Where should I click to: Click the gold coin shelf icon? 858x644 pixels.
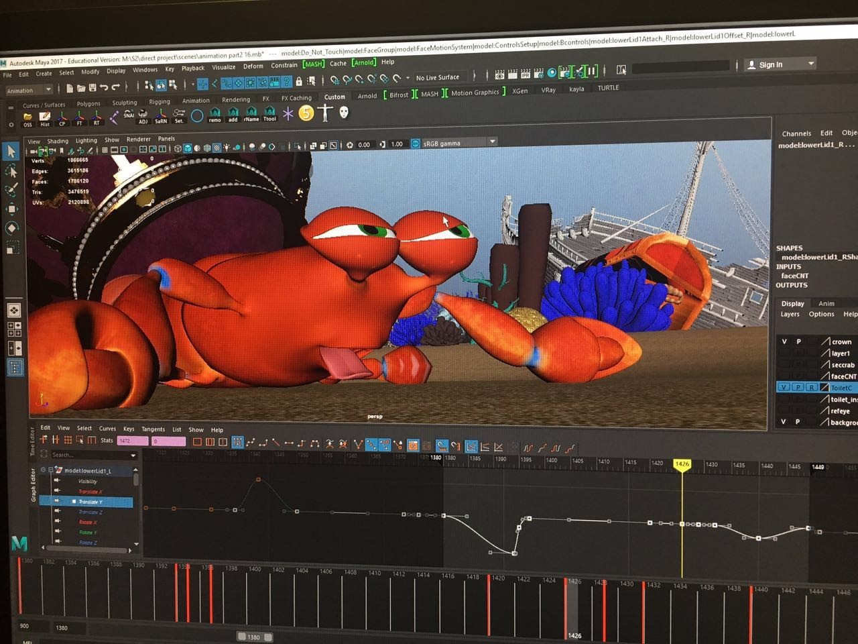click(x=306, y=113)
